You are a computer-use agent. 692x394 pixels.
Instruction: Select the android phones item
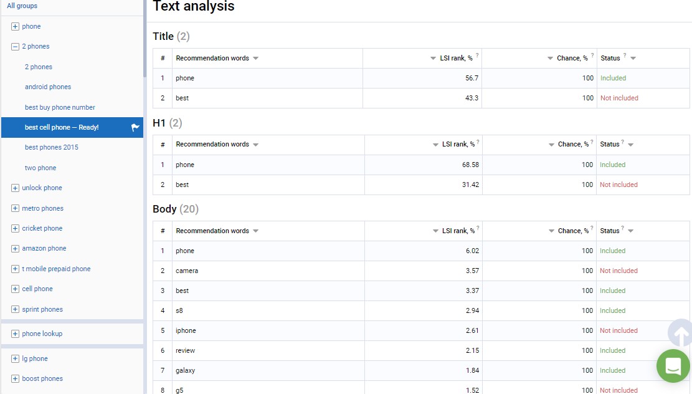pyautogui.click(x=48, y=87)
